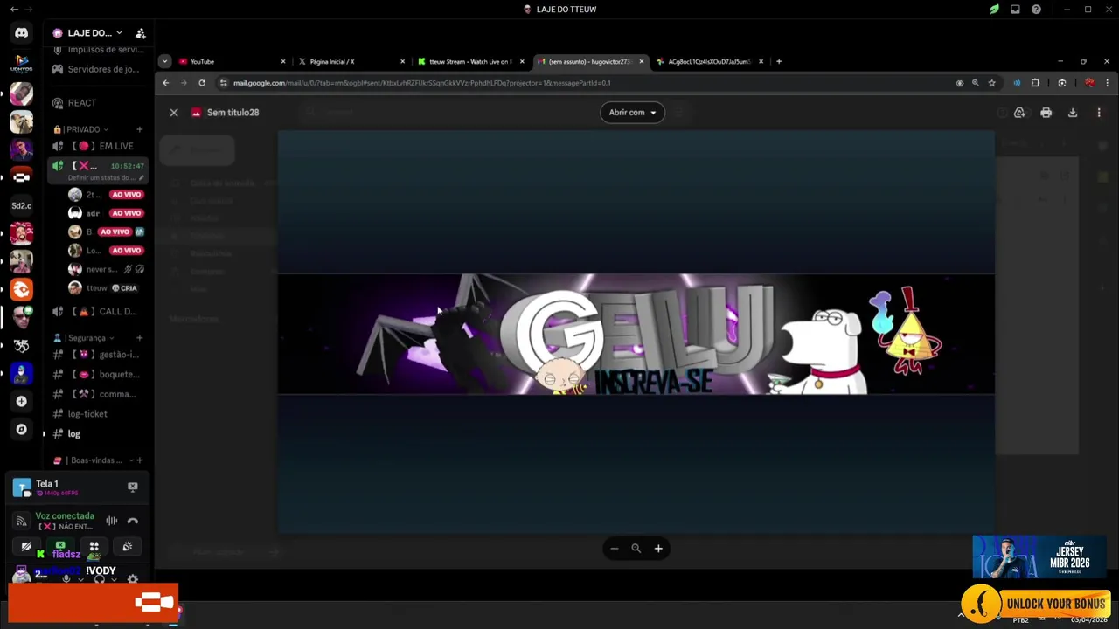Stop streaming Tela 1 icon
The height and width of the screenshot is (629, 1119).
pos(133,487)
